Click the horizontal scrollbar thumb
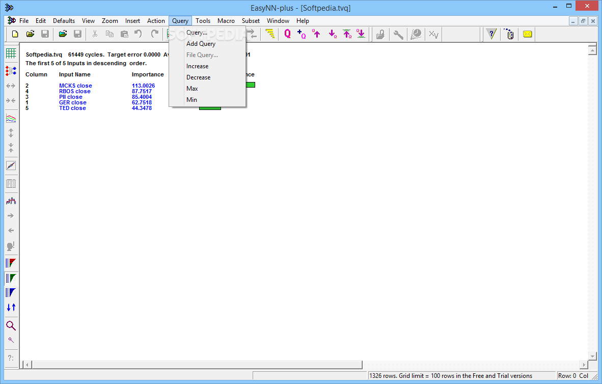The height and width of the screenshot is (384, 602). tap(197, 365)
